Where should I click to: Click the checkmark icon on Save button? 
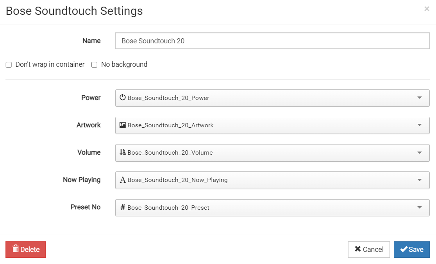404,249
